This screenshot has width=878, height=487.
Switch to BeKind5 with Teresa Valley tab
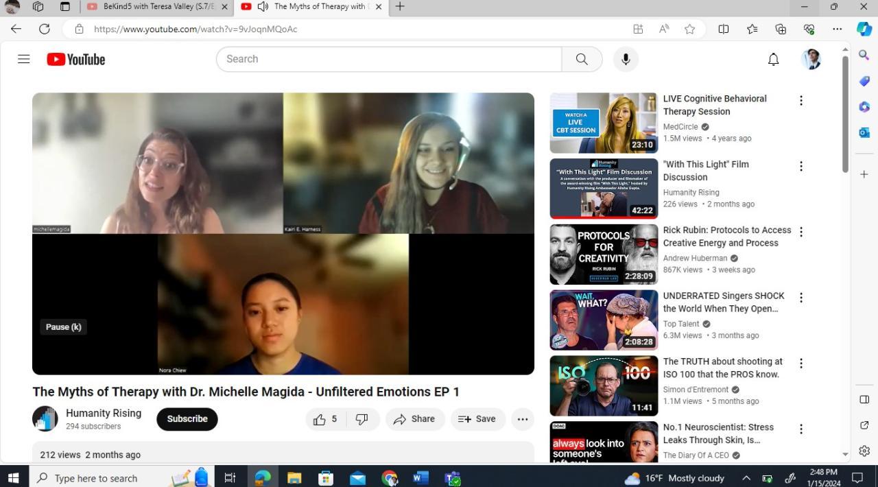point(156,7)
